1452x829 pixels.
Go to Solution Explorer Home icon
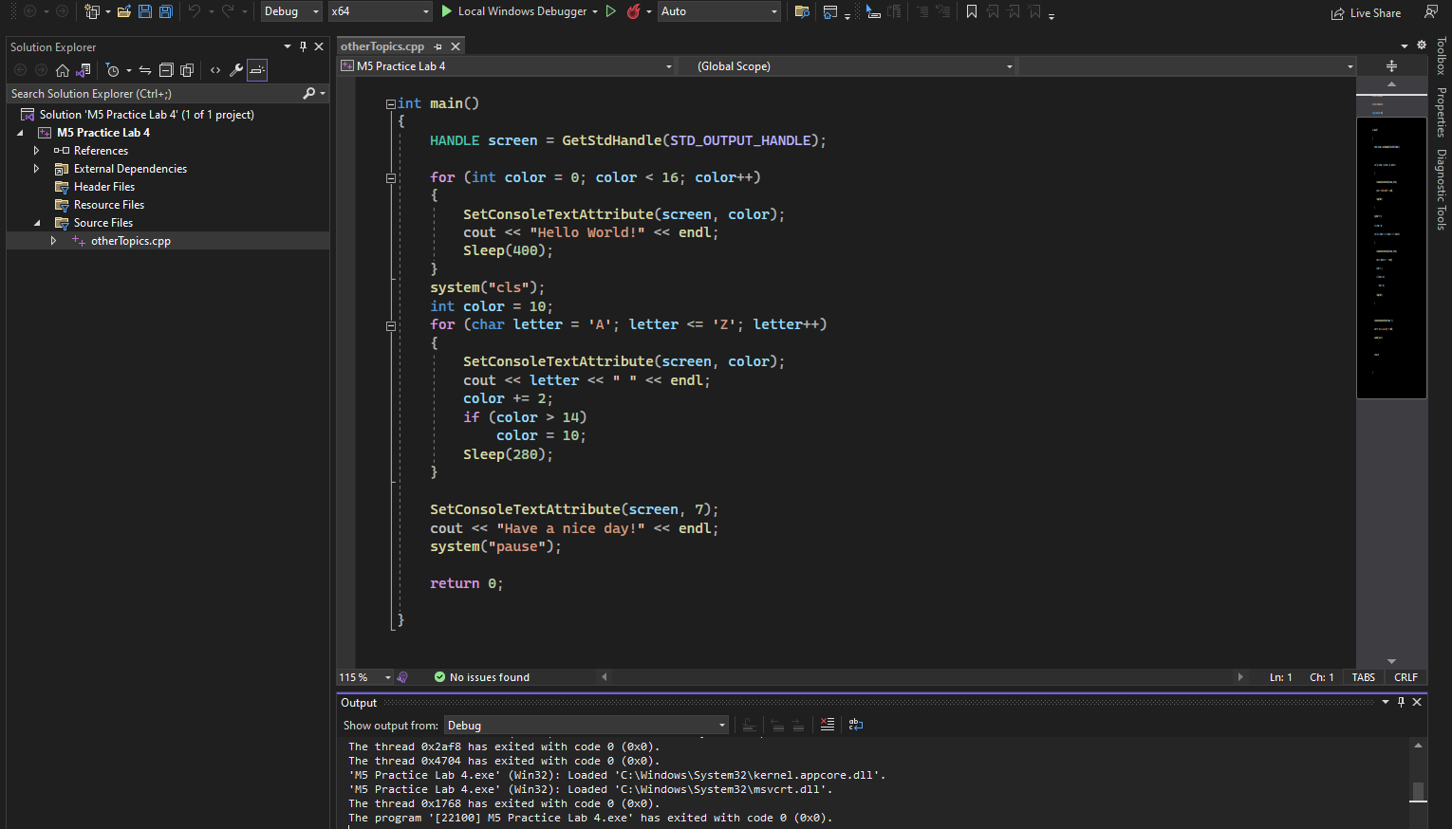point(63,70)
